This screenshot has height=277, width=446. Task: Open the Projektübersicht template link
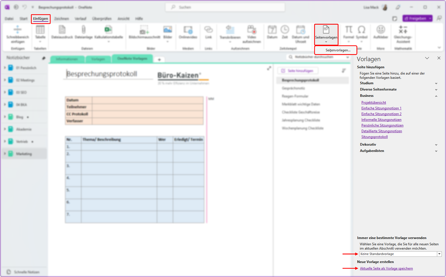[x=374, y=103]
